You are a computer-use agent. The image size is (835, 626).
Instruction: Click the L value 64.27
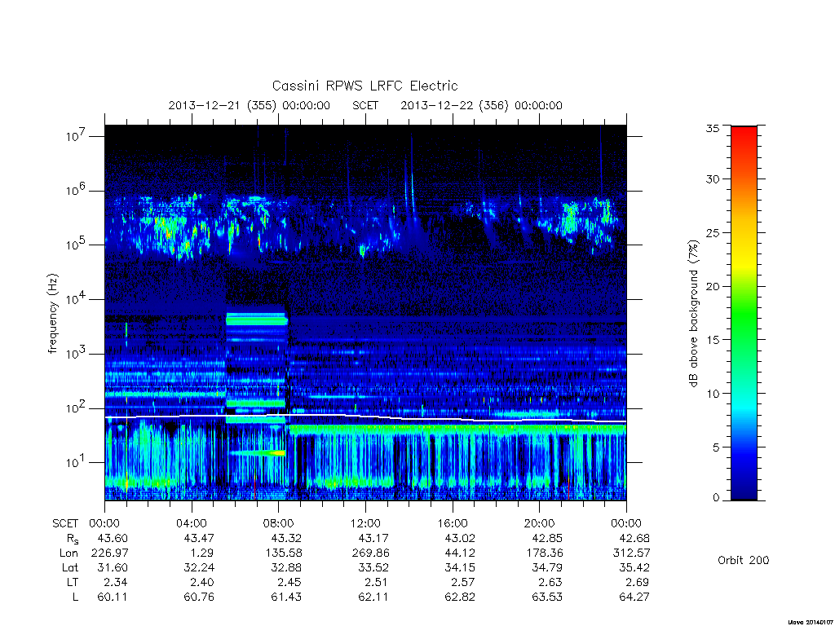point(634,597)
